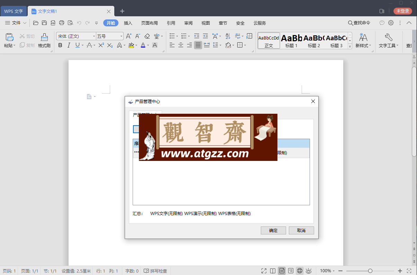Image resolution: width=417 pixels, height=275 pixels.
Task: Toggle spell check (拼写检查) in the status bar
Action: pos(156,271)
